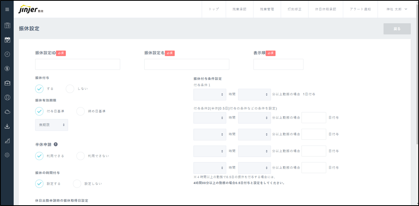The height and width of the screenshot is (206, 419).
Task: Expand the 無期限 expiry dropdown
Action: (51, 125)
